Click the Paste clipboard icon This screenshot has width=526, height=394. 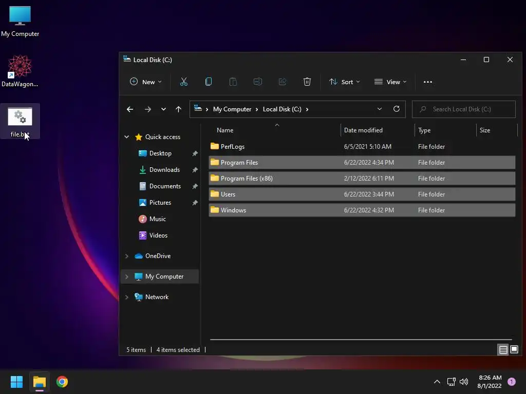233,82
